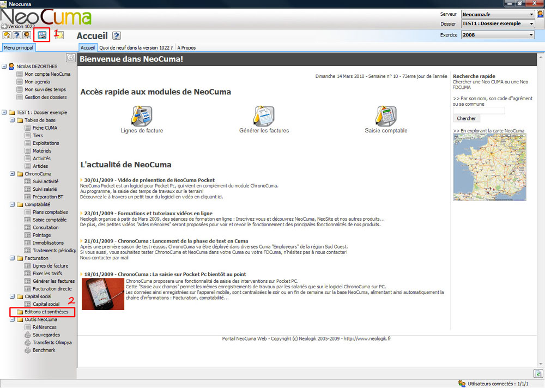Screen dimensions: 545x388
Task: Click the Benchmark icon in the tree
Action: 28,350
